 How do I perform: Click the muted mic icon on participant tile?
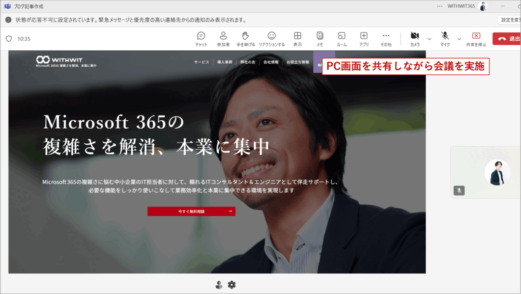[x=459, y=191]
